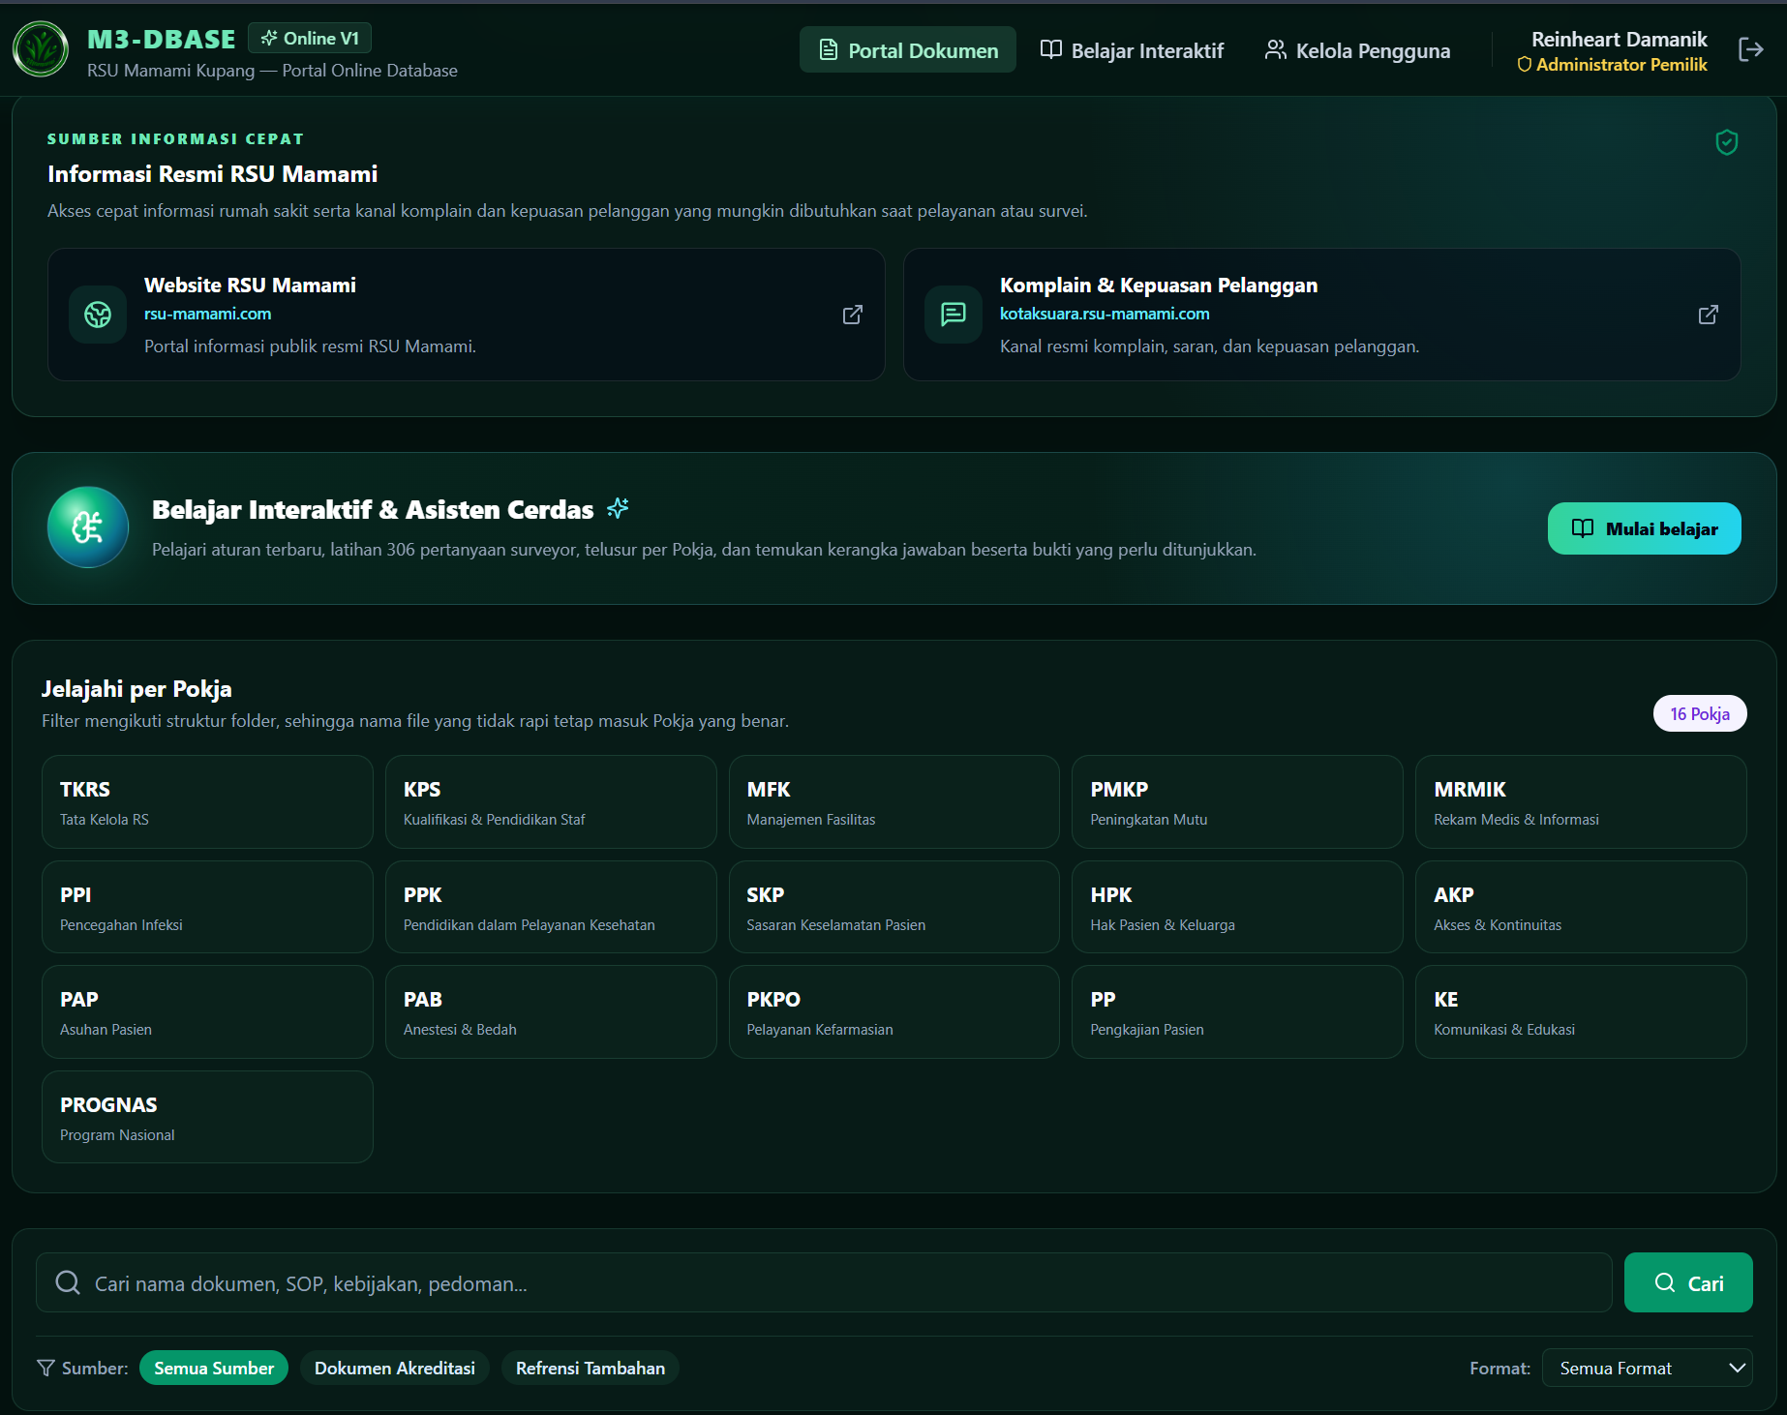This screenshot has width=1787, height=1415.
Task: Select the TKRS Tata Kelola RS card
Action: [x=207, y=802]
